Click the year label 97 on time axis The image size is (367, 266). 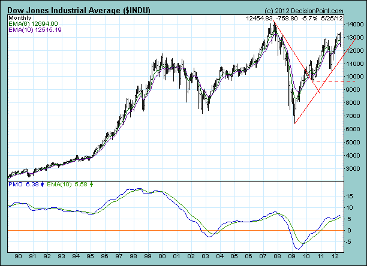[x=119, y=256]
